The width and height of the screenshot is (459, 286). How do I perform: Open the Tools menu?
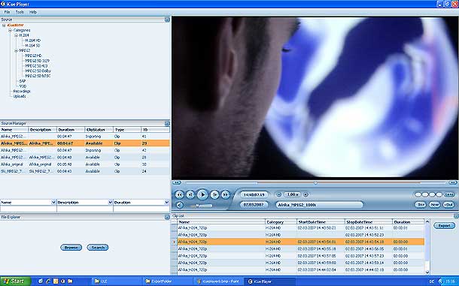pyautogui.click(x=20, y=12)
